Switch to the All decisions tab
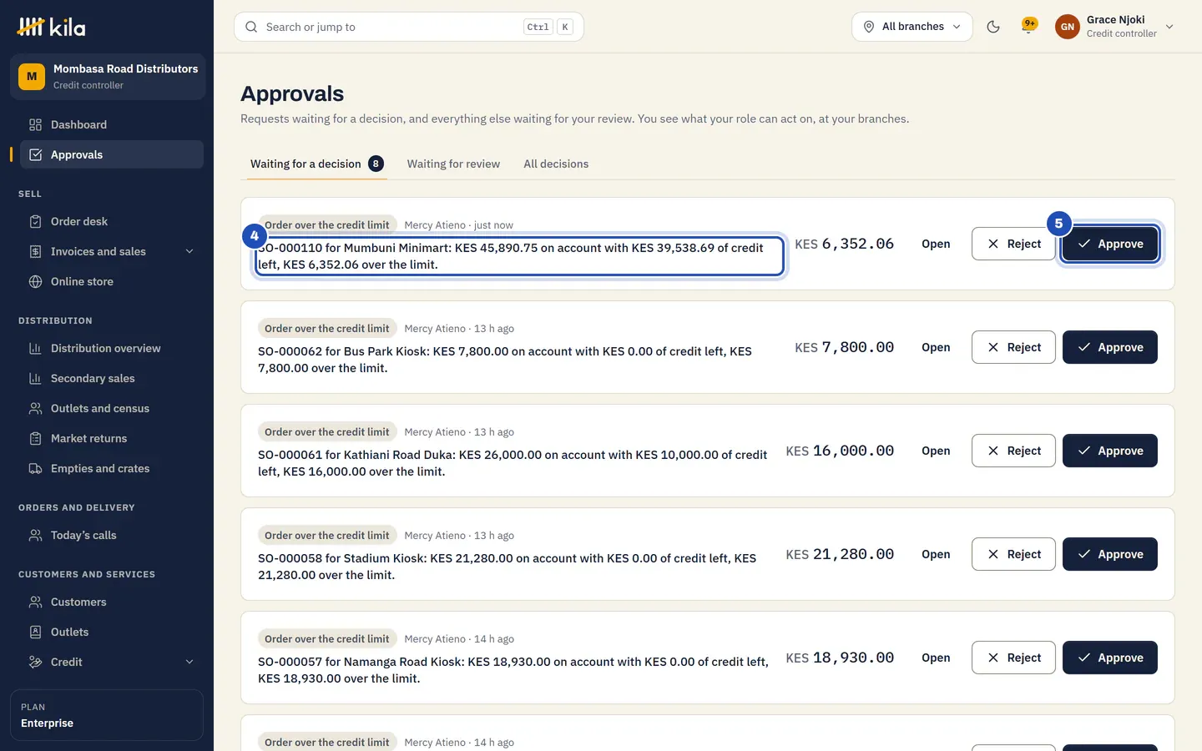 pyautogui.click(x=556, y=164)
